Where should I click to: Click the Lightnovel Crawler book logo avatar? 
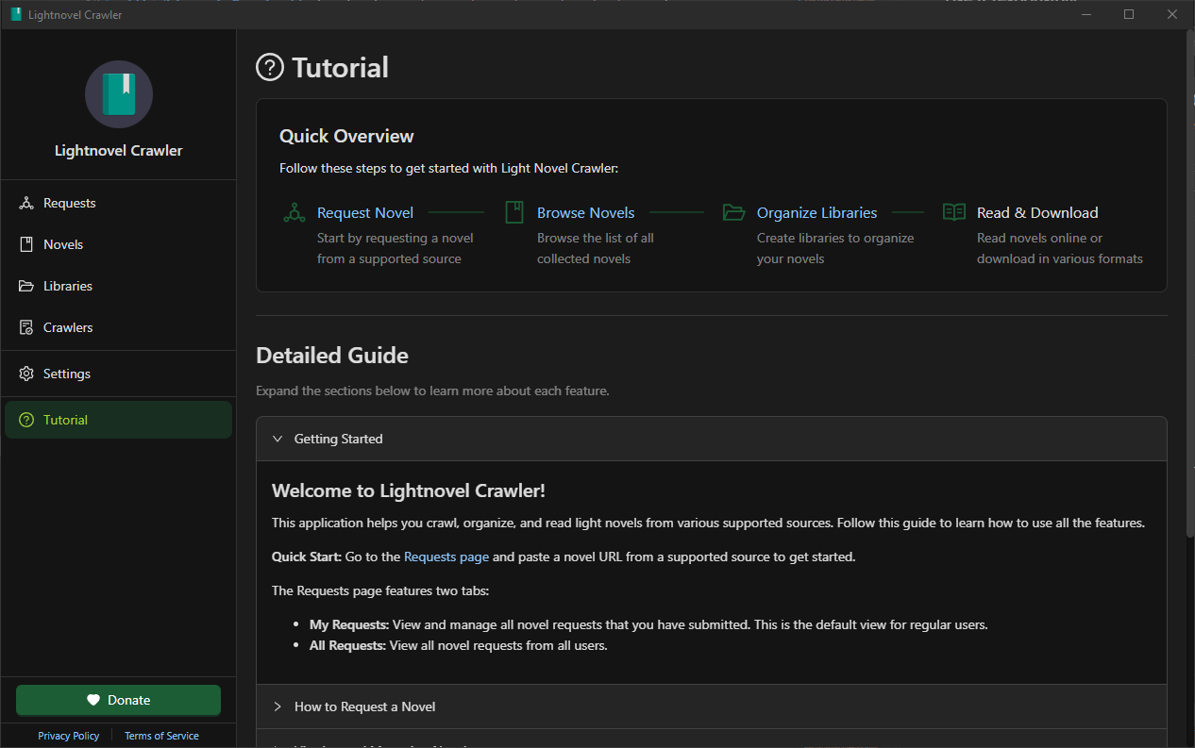[119, 94]
